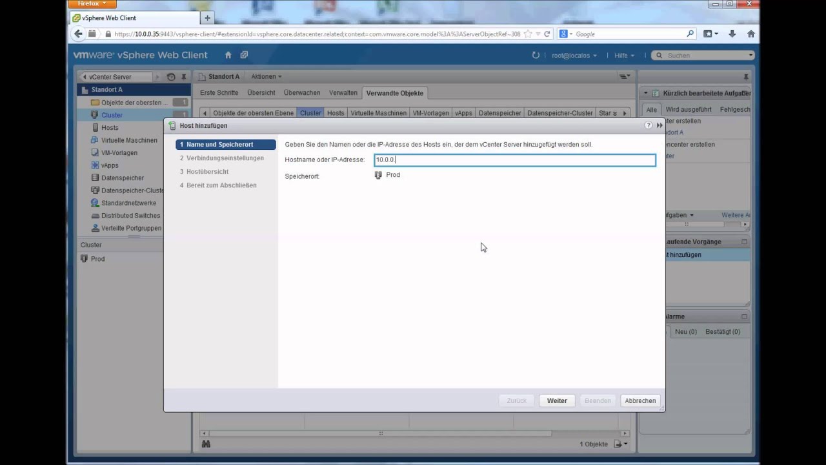Click the Verteilte Portgruppen icon in navigator
Image resolution: width=826 pixels, height=465 pixels.
point(96,228)
